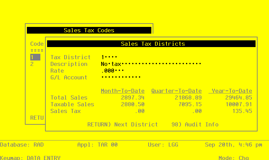Click the Quarter-To-Date column header
This screenshot has height=160, width=269.
click(177, 91)
